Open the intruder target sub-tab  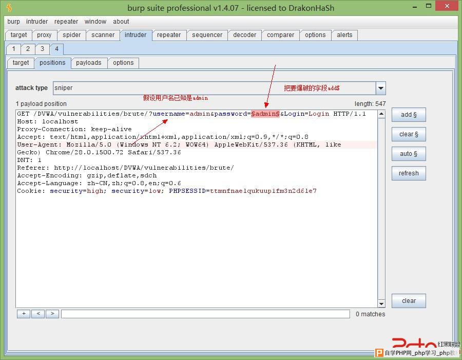tap(21, 63)
